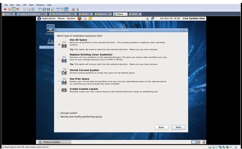242x149 pixels.
Task: Click the Fedora Installer taskbar button
Action: [x=54, y=142]
